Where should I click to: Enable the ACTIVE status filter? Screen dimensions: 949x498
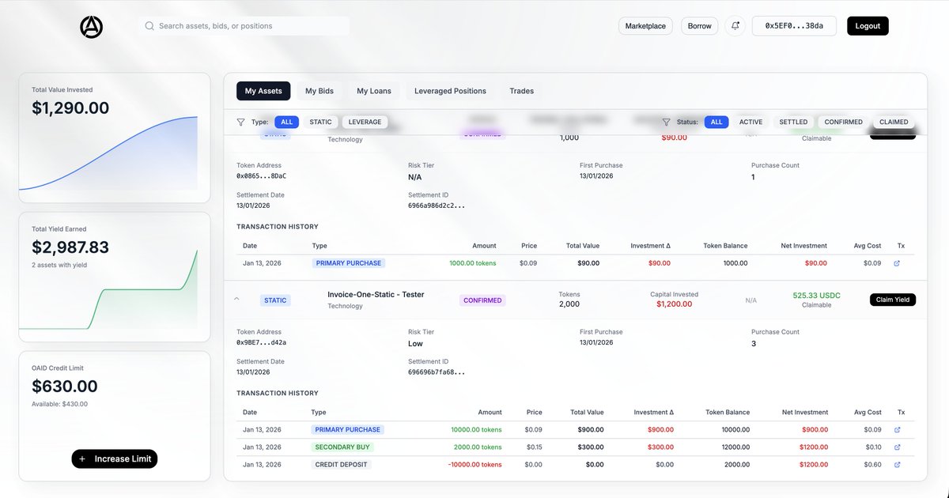[751, 122]
